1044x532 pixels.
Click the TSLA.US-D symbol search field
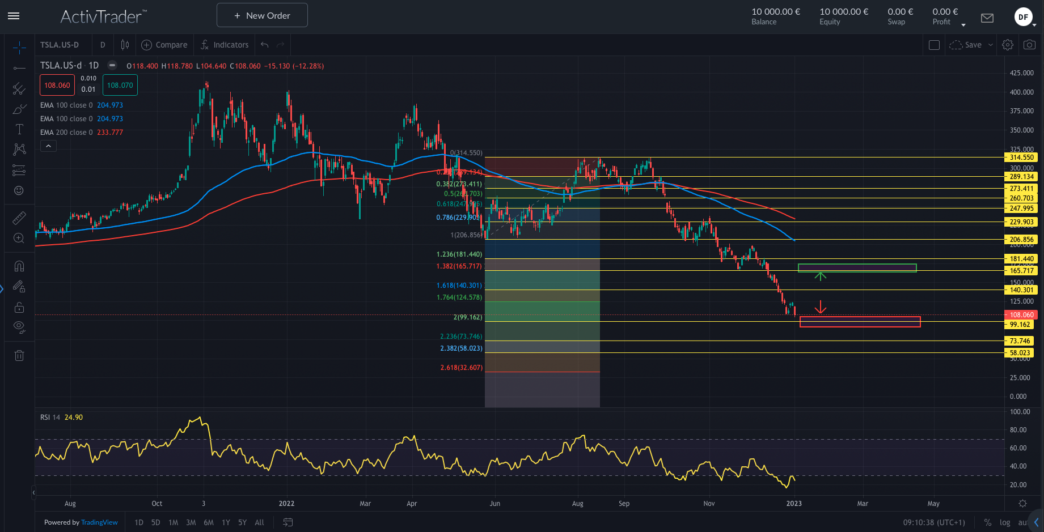[x=60, y=45]
